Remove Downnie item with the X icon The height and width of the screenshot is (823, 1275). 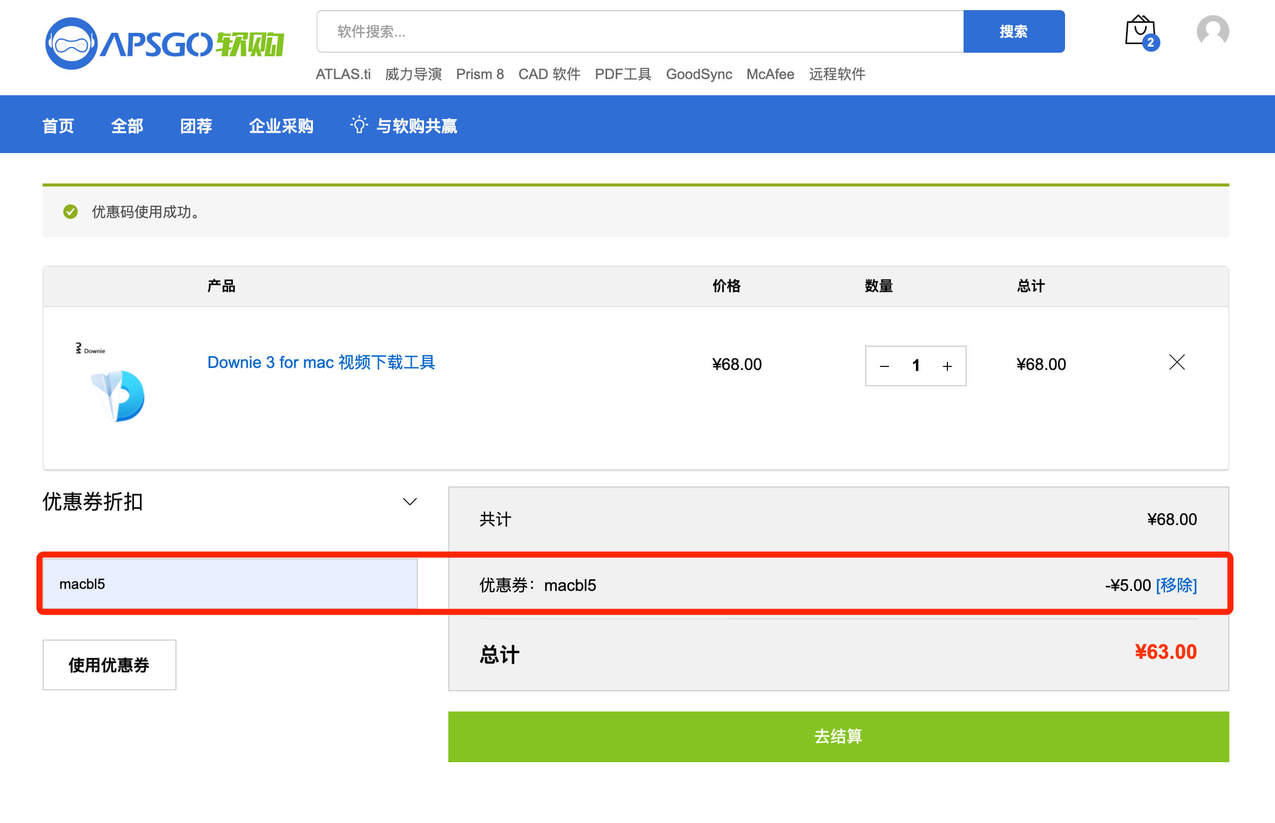pos(1177,362)
